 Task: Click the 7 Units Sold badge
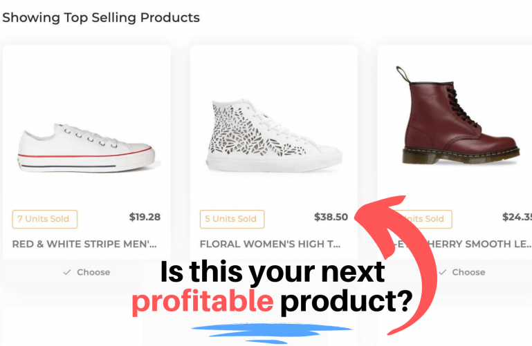coord(45,219)
